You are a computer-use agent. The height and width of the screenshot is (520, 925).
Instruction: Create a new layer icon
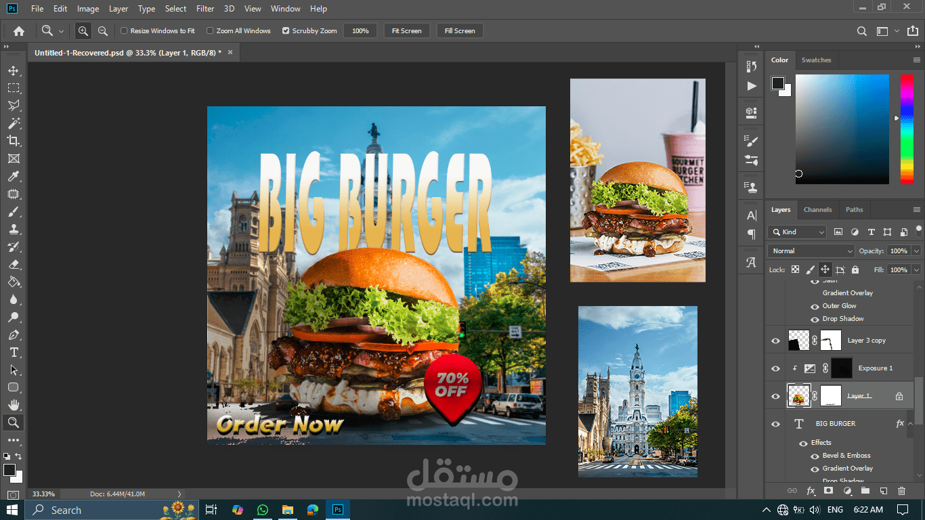tap(883, 490)
